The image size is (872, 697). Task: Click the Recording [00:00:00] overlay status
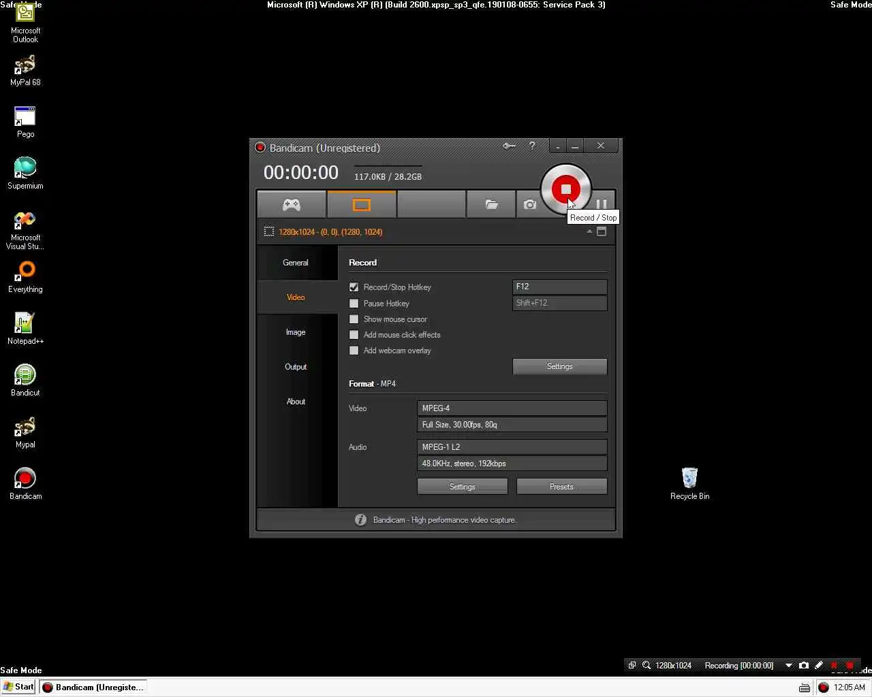pos(739,666)
